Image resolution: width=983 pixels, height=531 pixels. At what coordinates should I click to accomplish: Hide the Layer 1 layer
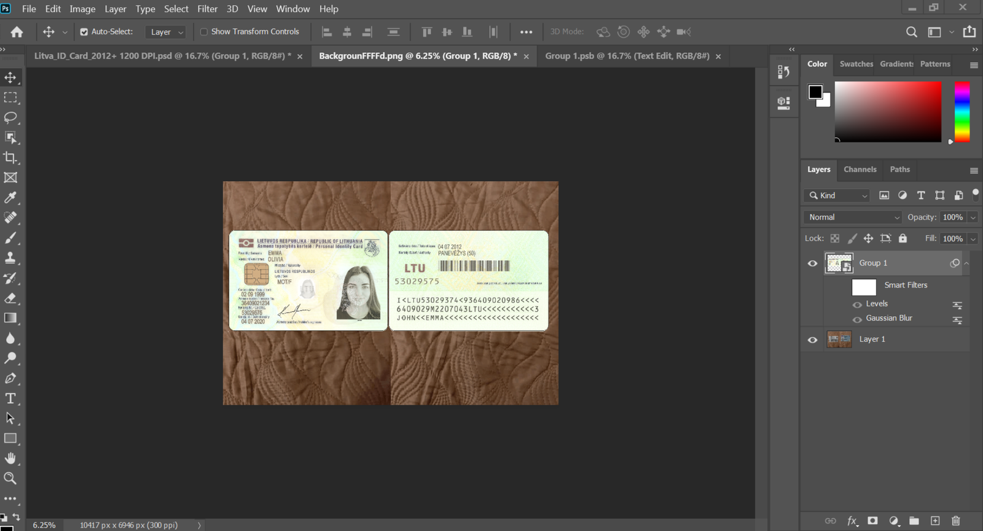pyautogui.click(x=812, y=339)
